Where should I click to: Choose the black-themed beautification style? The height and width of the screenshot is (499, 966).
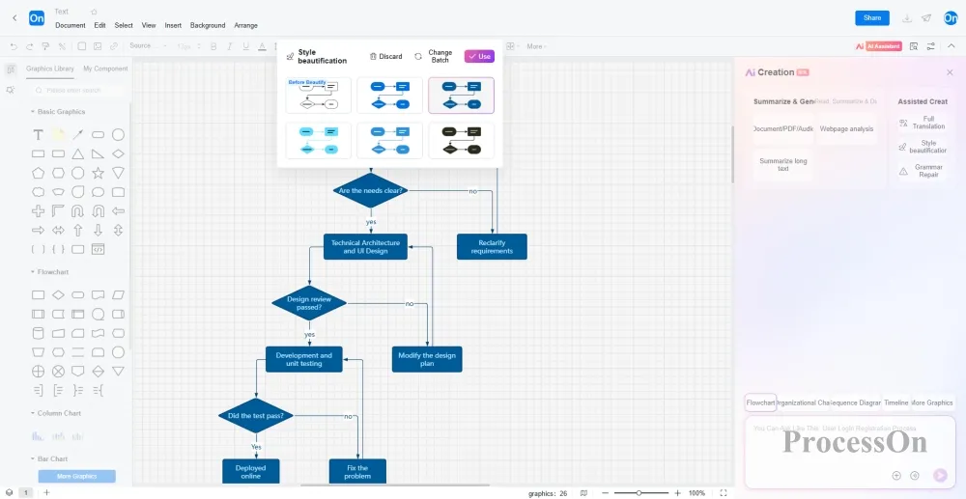coord(461,140)
